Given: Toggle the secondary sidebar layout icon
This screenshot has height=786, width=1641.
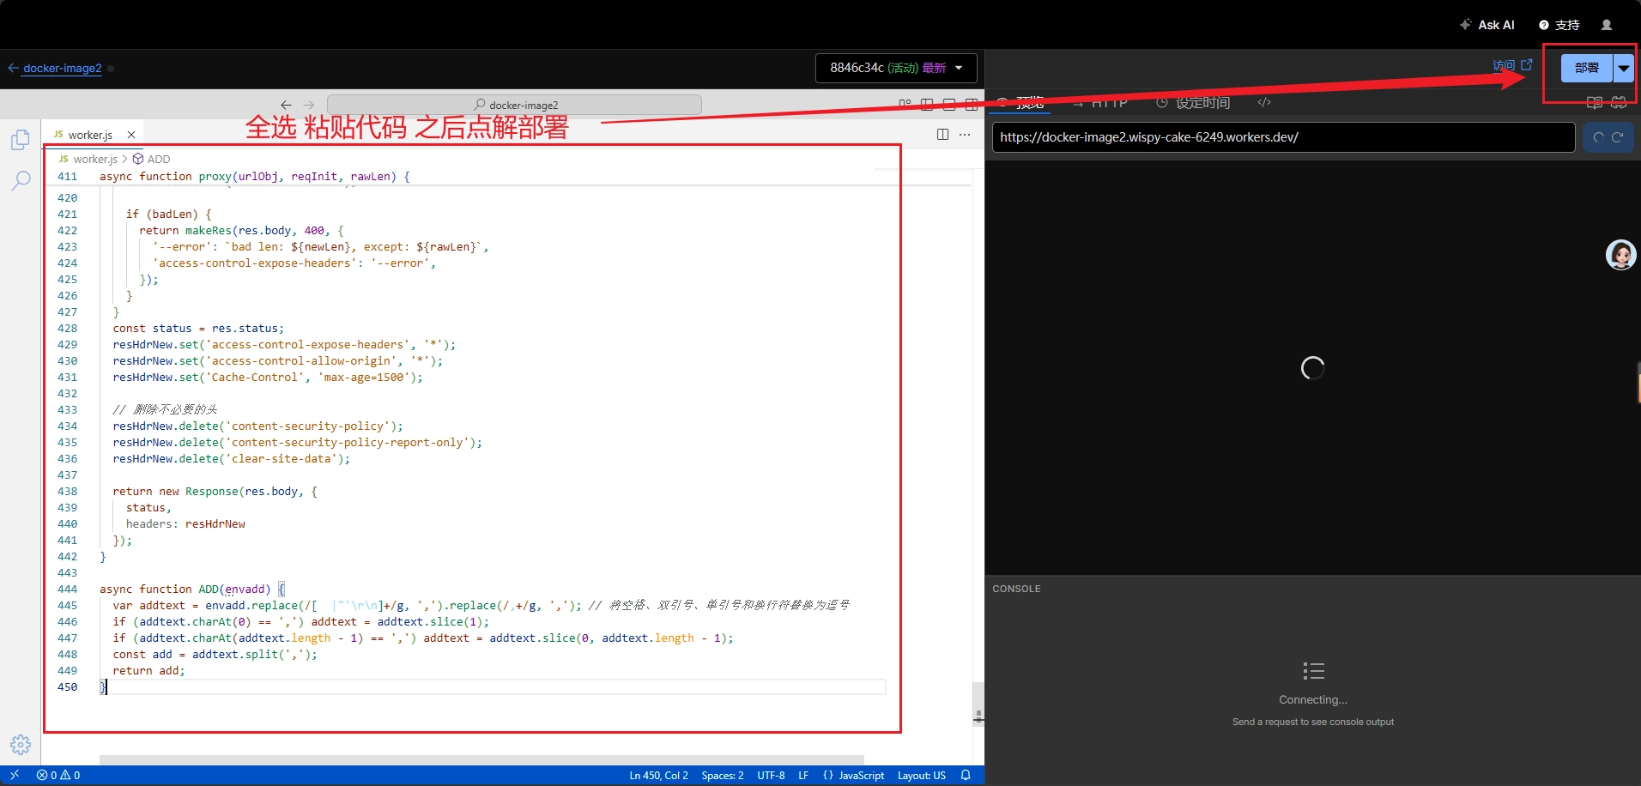Looking at the screenshot, I should (x=972, y=105).
